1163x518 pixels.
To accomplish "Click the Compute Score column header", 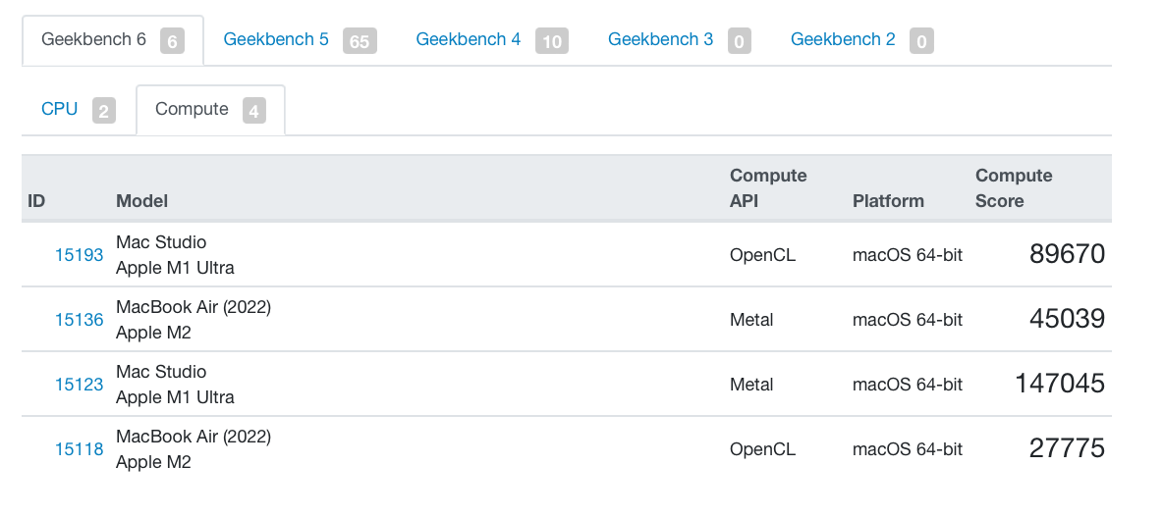I will (1013, 188).
